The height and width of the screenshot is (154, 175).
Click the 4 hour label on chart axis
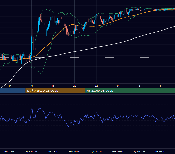coord(160,86)
